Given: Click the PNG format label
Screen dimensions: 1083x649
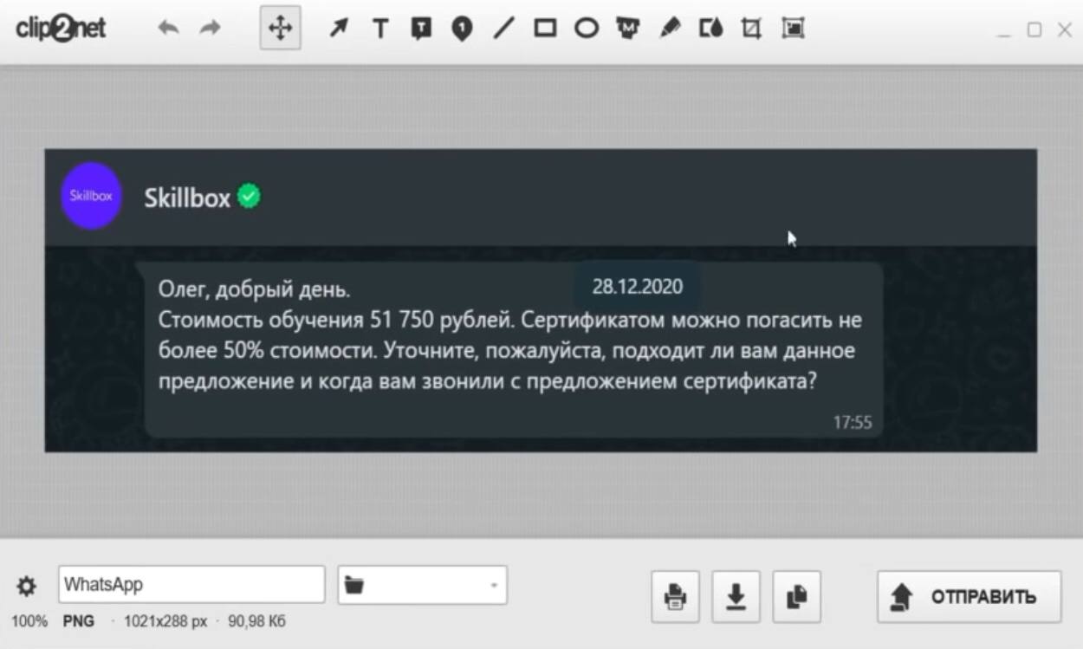Looking at the screenshot, I should (79, 621).
